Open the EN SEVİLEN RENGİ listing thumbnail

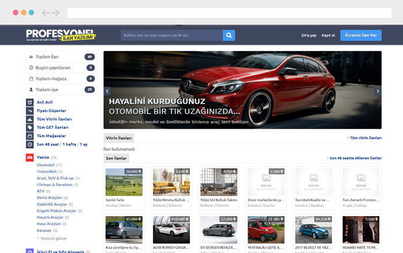coord(219,229)
